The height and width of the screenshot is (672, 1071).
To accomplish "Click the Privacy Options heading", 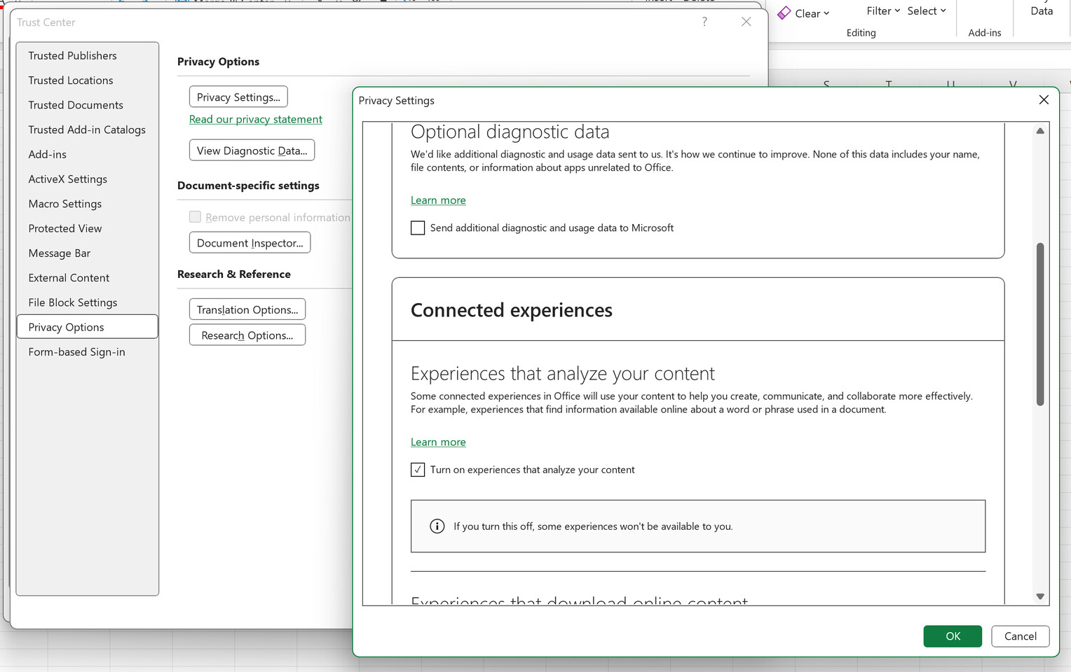I will pos(218,62).
